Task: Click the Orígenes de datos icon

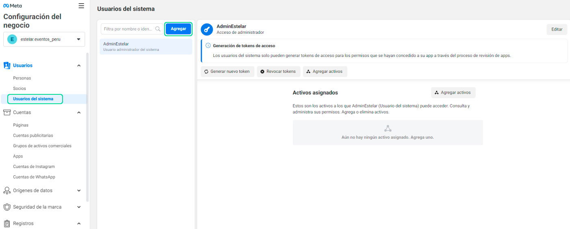Action: (7, 190)
